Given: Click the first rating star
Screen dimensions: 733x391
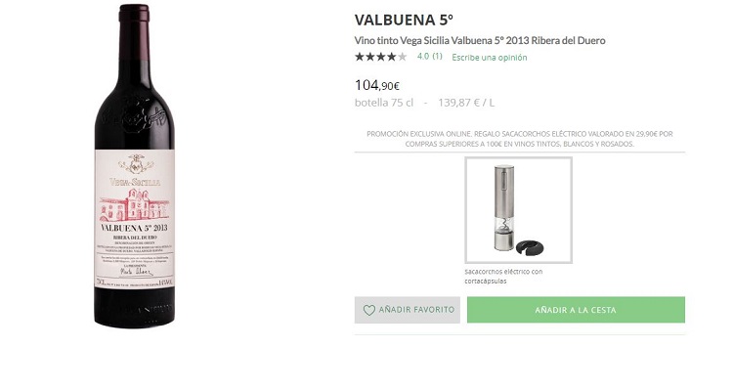Looking at the screenshot, I should pos(360,57).
